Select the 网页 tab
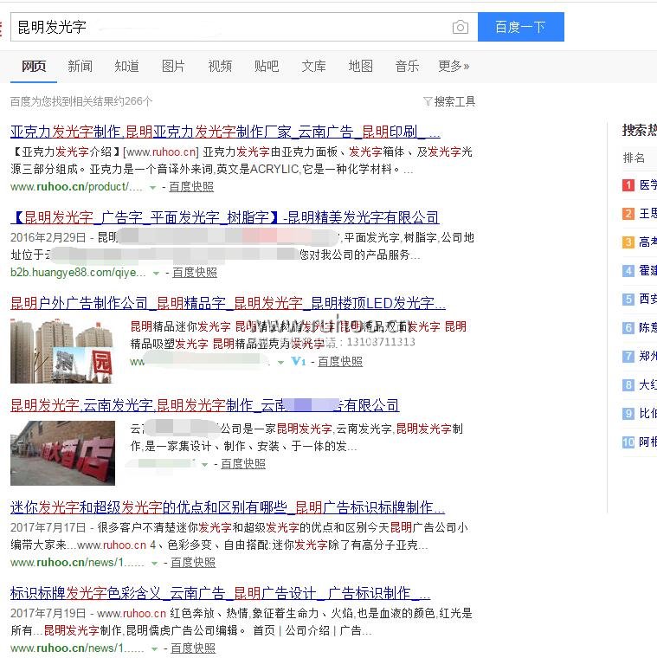This screenshot has height=658, width=657. [x=34, y=66]
